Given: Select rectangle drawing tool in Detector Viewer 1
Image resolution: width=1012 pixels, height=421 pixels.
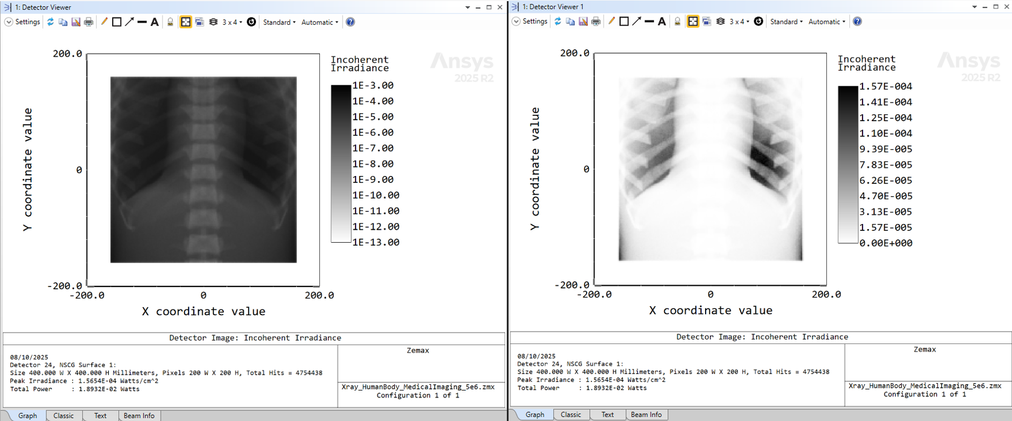Looking at the screenshot, I should click(624, 22).
